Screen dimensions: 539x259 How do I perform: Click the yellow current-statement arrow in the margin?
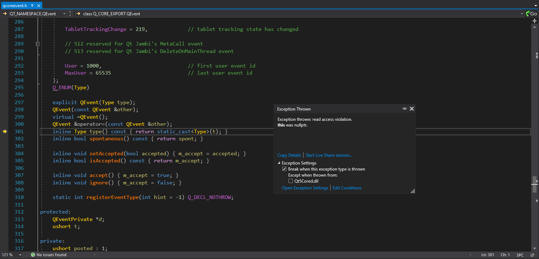click(5, 131)
